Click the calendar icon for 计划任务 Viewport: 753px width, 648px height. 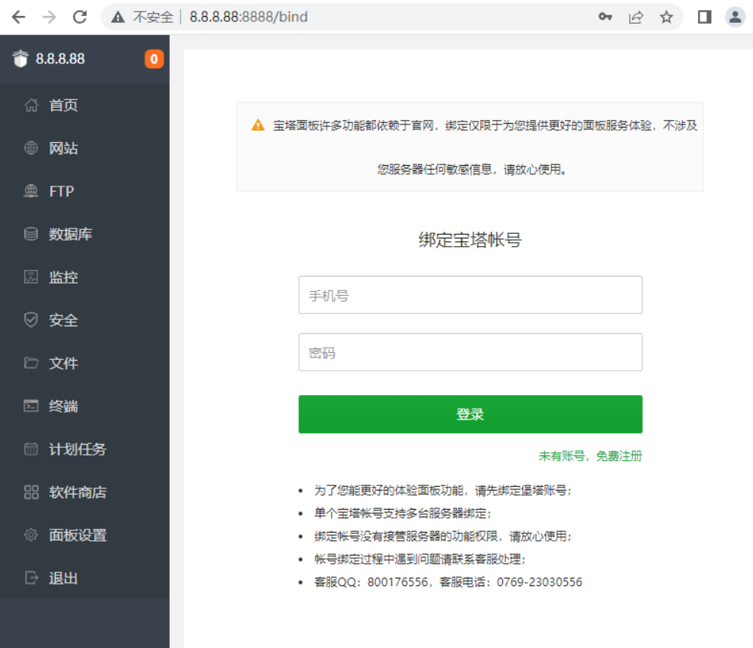pos(31,449)
